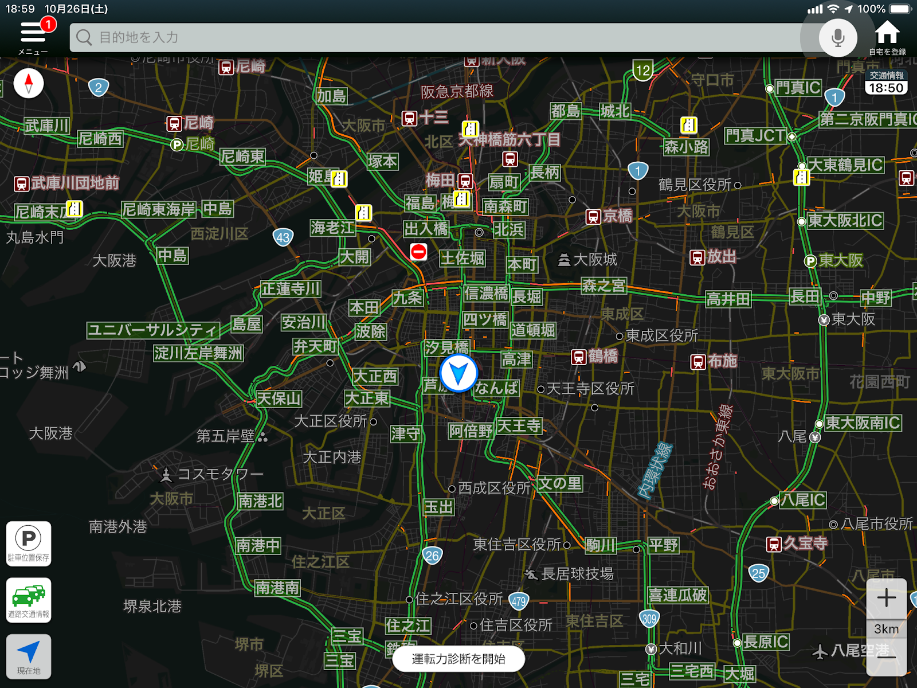
Task: Tap the 淀川左岸舞洲 label
Action: (x=198, y=353)
